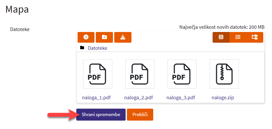Open the naloga_3.pdf file name link
The height and width of the screenshot is (129, 272).
(x=180, y=98)
